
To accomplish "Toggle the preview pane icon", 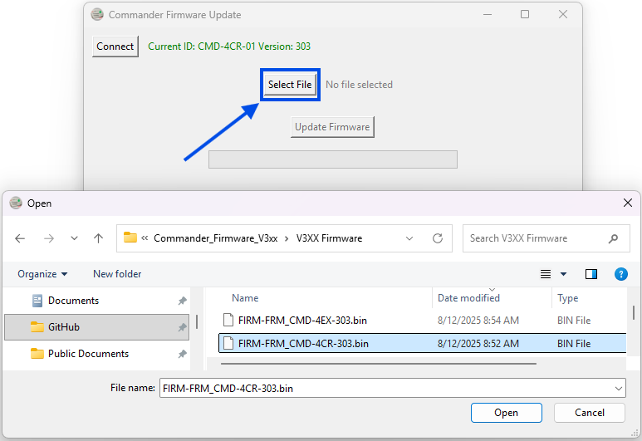I will click(591, 274).
